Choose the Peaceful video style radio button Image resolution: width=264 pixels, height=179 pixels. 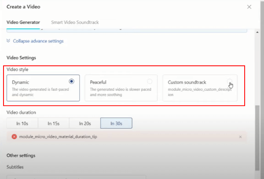point(150,81)
